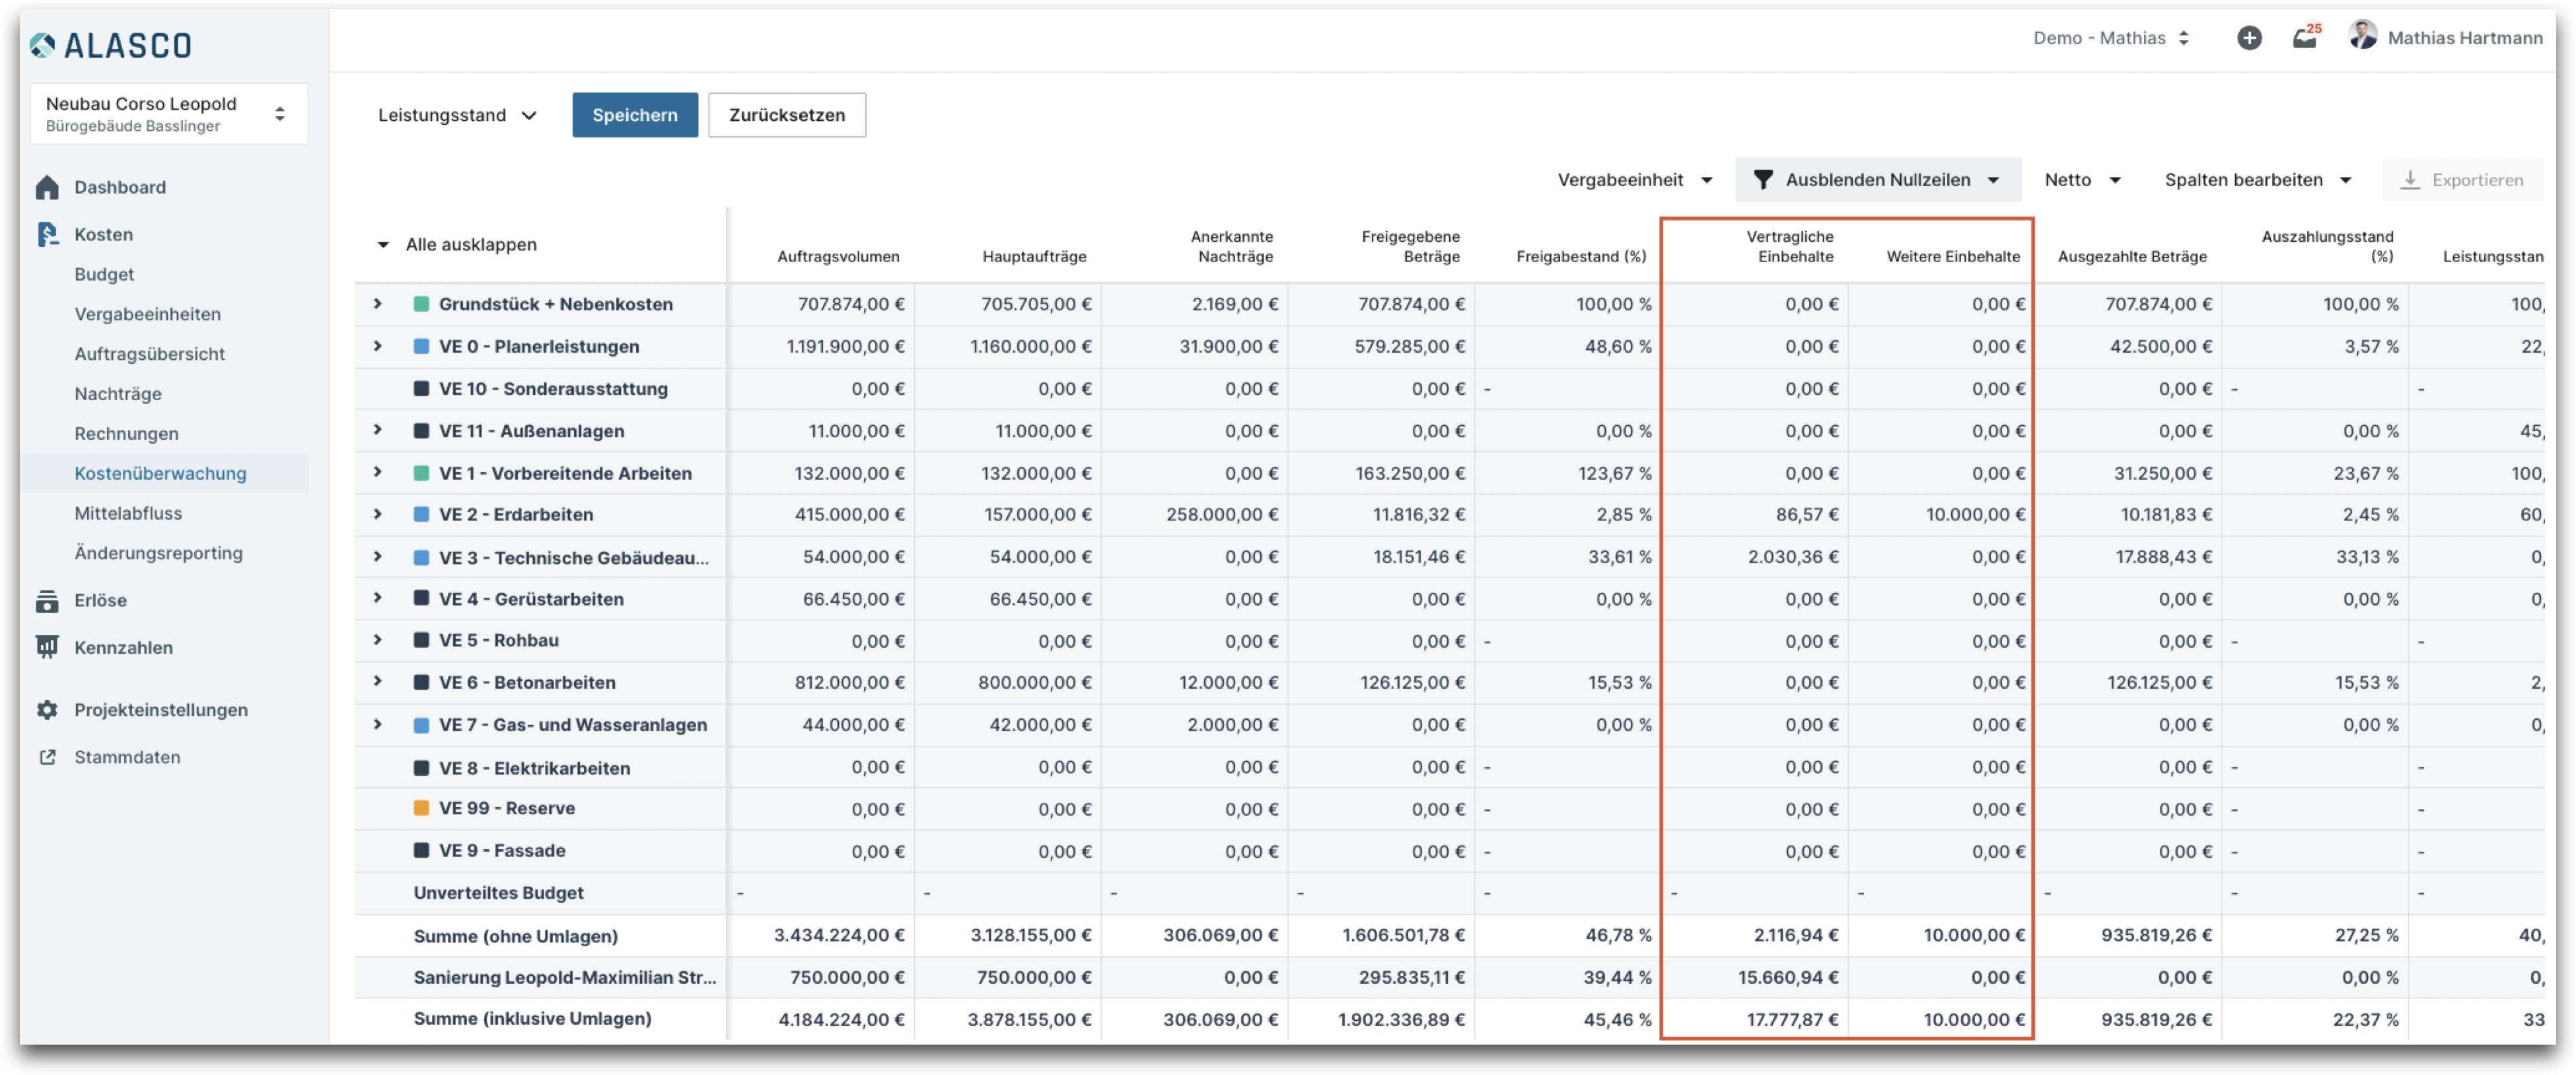This screenshot has width=2576, height=1075.
Task: Click the Auftragsvolumen column header
Action: (838, 257)
